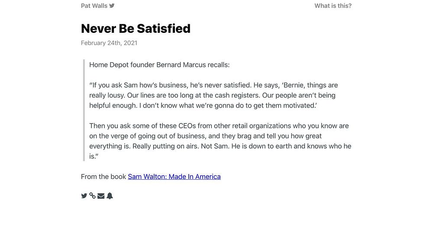Copy the permalink using the chain-link icon
Screen dimensions: 433x238
(x=92, y=196)
